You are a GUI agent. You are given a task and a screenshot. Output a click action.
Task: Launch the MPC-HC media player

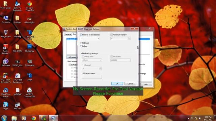pos(18,106)
